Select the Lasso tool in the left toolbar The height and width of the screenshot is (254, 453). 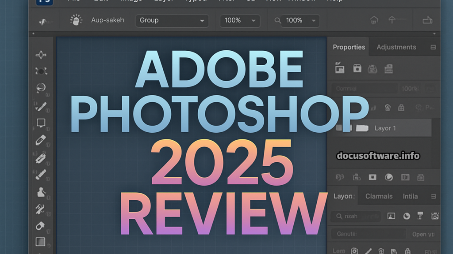click(41, 88)
